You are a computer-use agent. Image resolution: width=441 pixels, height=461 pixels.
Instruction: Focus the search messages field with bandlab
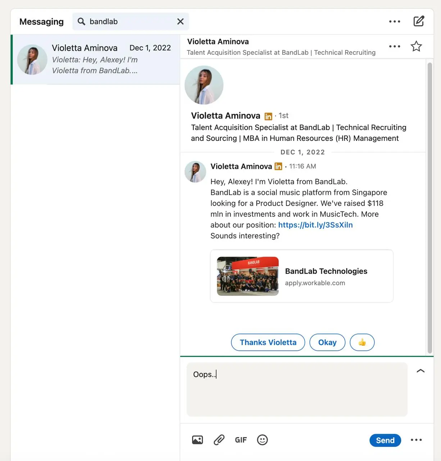click(x=131, y=22)
